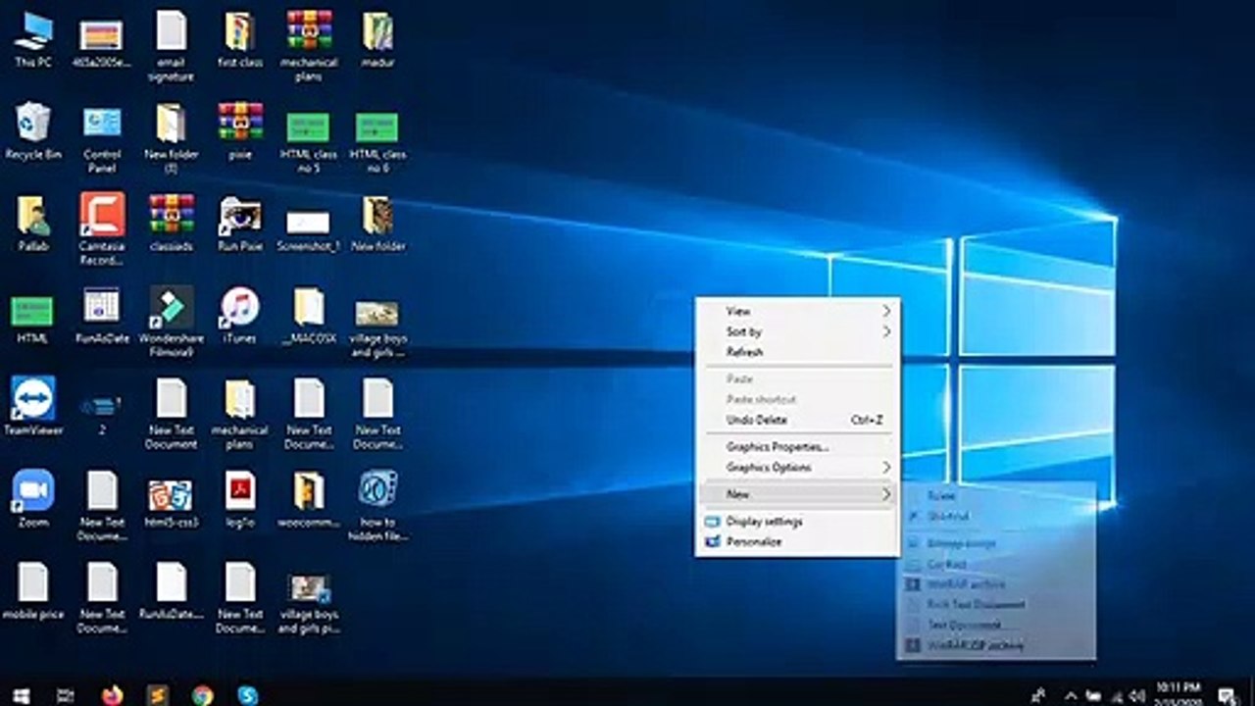Select the RunAsDate desktop icon
The image size is (1255, 706).
102,316
